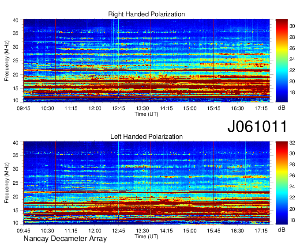Image resolution: width=300 pixels, height=244 pixels.
Task: Click 'Time (UT)' label under the right-handed plot
Action: point(146,114)
